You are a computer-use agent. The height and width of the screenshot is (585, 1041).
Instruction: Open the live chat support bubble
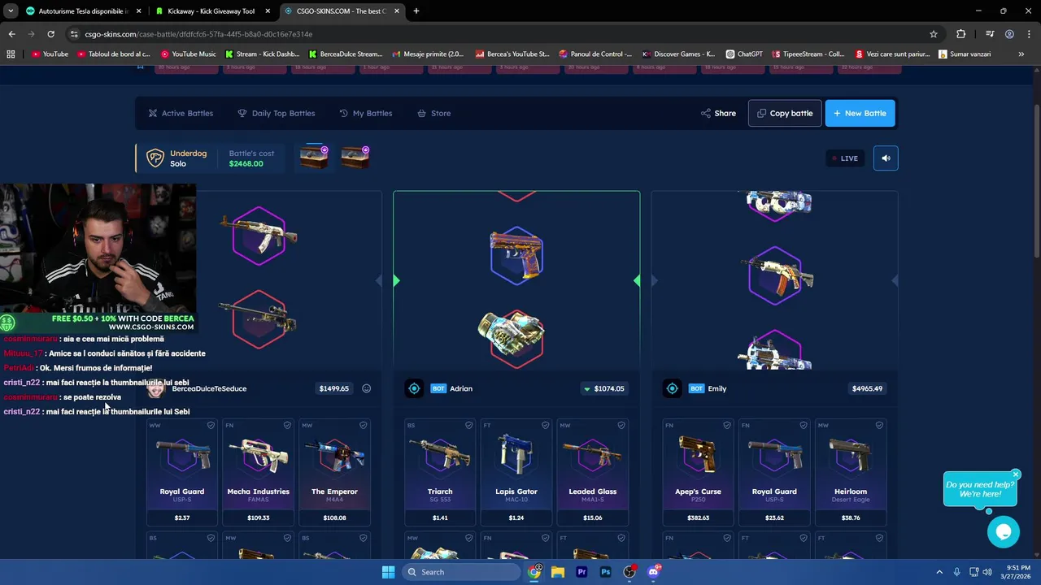pyautogui.click(x=1004, y=532)
